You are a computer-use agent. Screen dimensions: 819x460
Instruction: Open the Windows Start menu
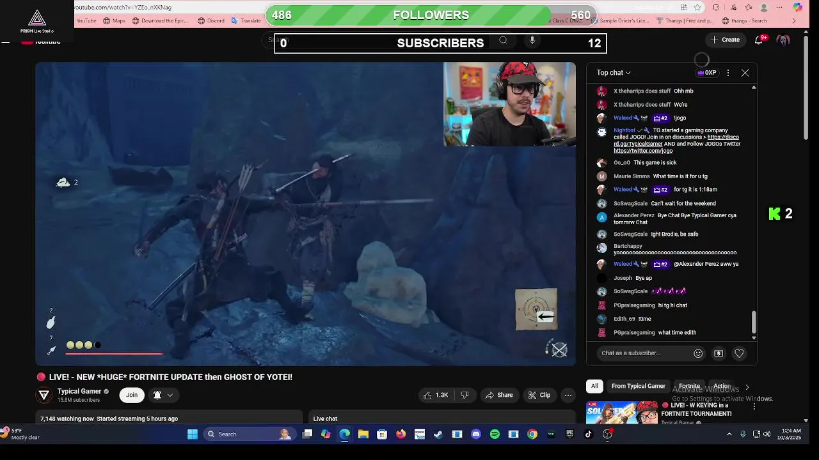[x=193, y=434]
